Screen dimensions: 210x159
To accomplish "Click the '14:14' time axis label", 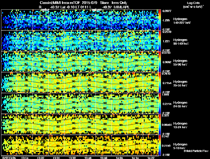I will (135, 158).
